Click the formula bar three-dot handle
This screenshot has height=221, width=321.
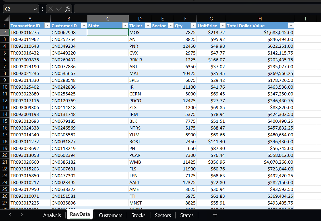tap(42, 9)
